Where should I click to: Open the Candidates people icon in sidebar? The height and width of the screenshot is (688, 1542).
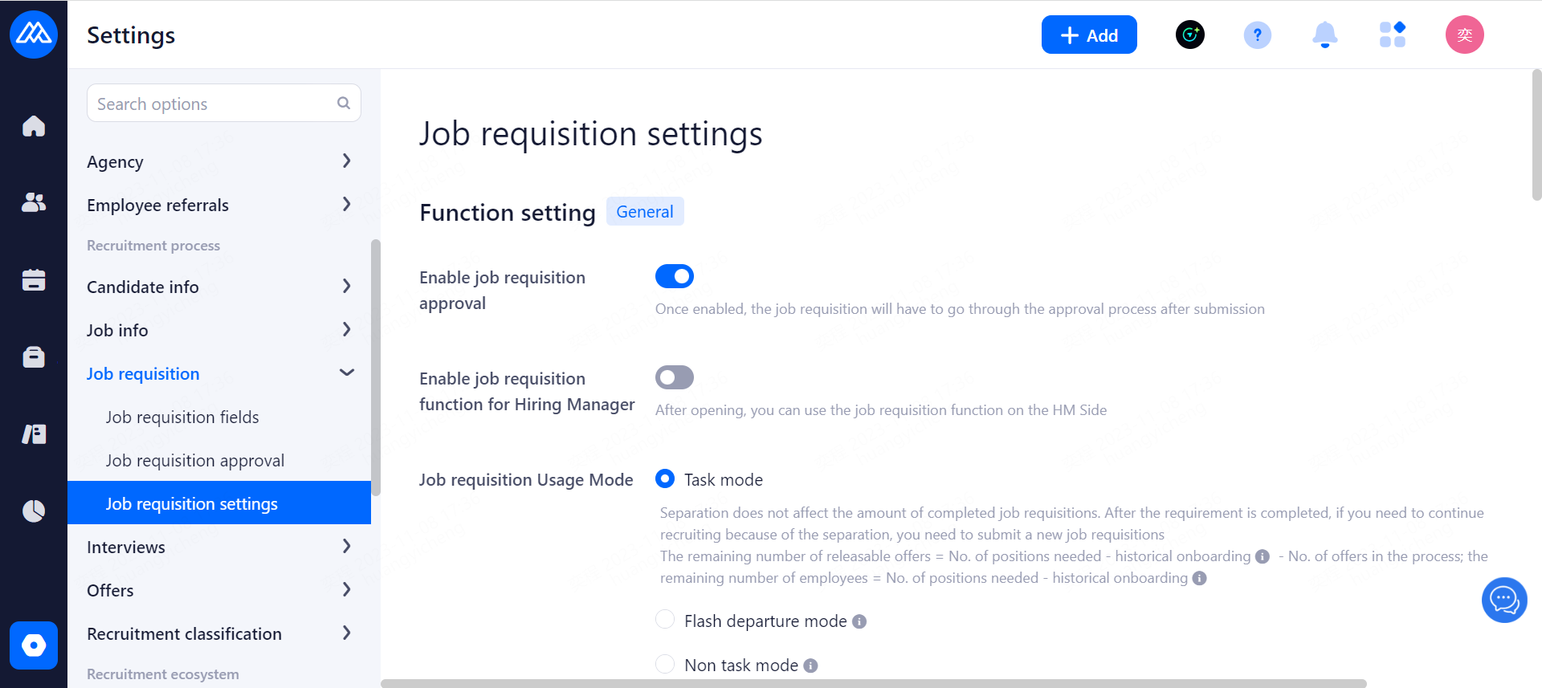(34, 202)
